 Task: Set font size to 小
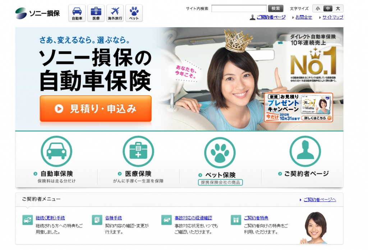pos(318,9)
